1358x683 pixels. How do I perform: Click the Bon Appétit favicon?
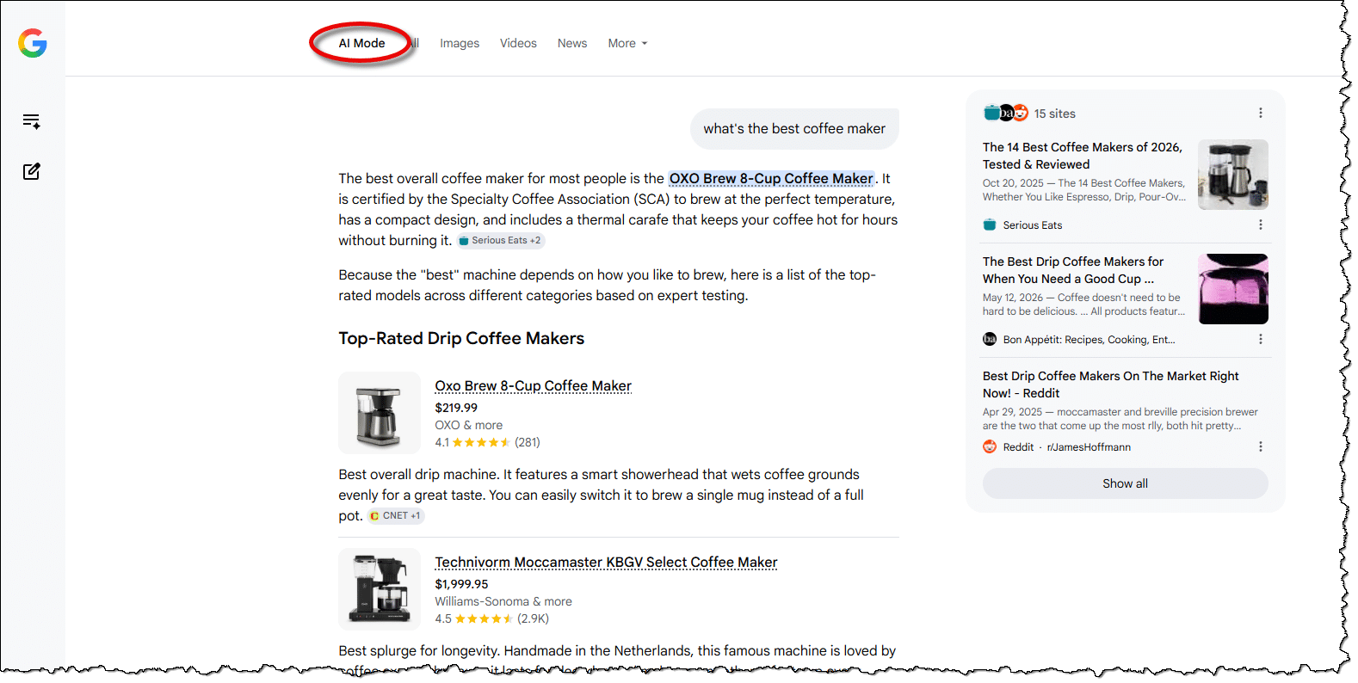[990, 340]
